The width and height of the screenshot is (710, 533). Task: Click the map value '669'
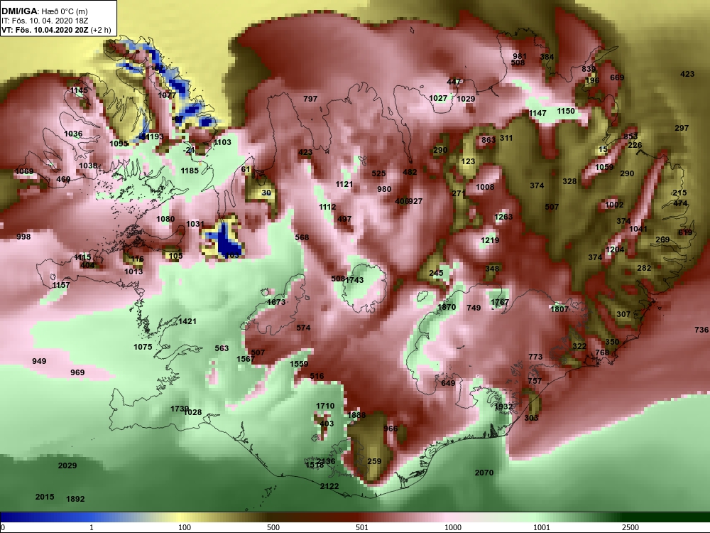pyautogui.click(x=617, y=77)
